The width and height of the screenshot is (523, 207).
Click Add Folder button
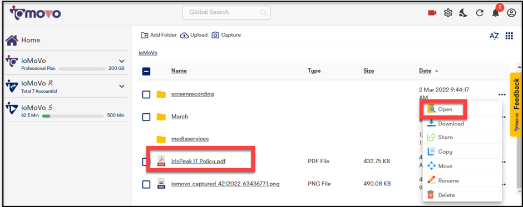click(x=159, y=35)
